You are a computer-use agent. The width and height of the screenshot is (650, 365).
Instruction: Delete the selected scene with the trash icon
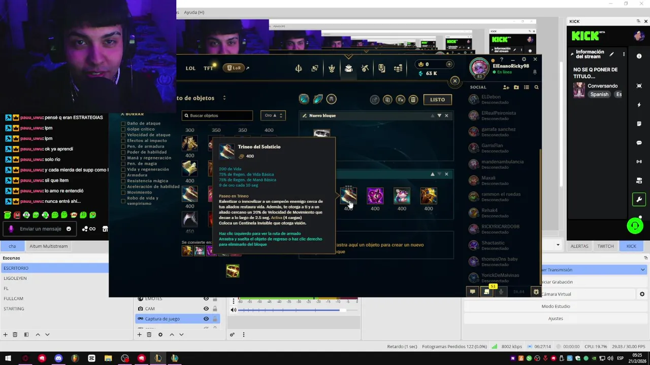(x=15, y=335)
